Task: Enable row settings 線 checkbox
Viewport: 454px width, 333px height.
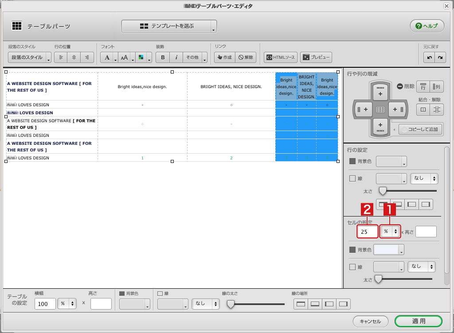Action: click(352, 178)
